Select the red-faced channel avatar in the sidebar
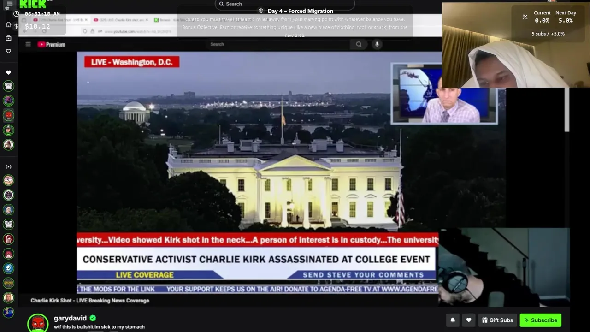 8,115
